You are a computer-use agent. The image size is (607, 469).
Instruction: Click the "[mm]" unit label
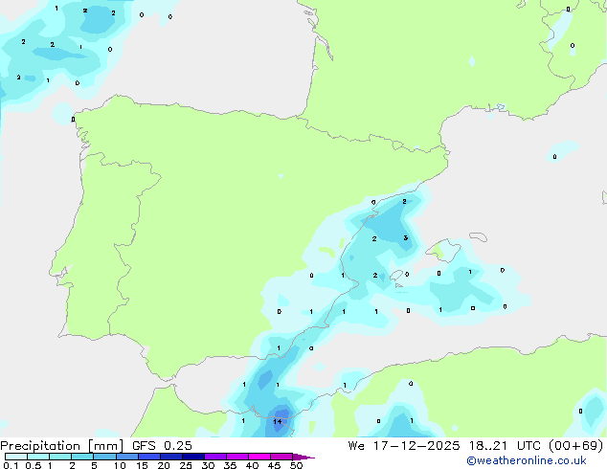(x=106, y=446)
